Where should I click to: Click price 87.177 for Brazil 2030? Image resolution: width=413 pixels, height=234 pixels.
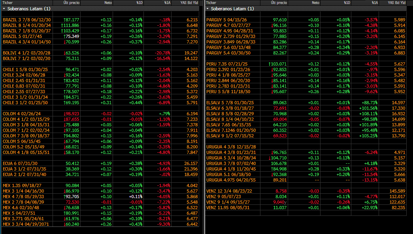click(72, 20)
